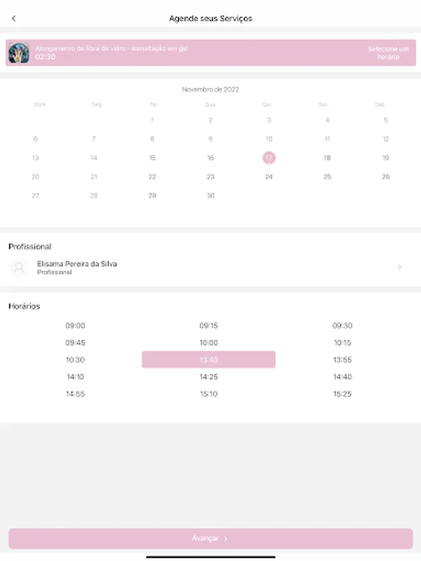Choose the 09:00 time slot
Image resolution: width=421 pixels, height=561 pixels.
75,325
